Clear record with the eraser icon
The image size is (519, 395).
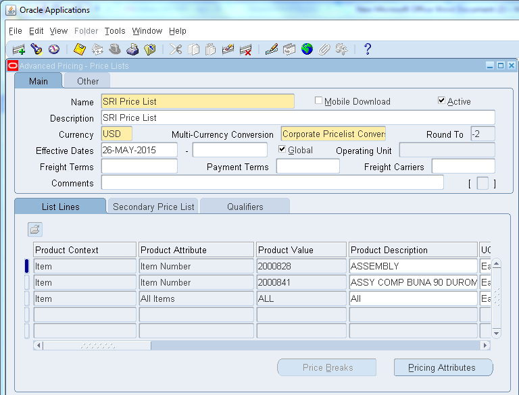click(228, 49)
